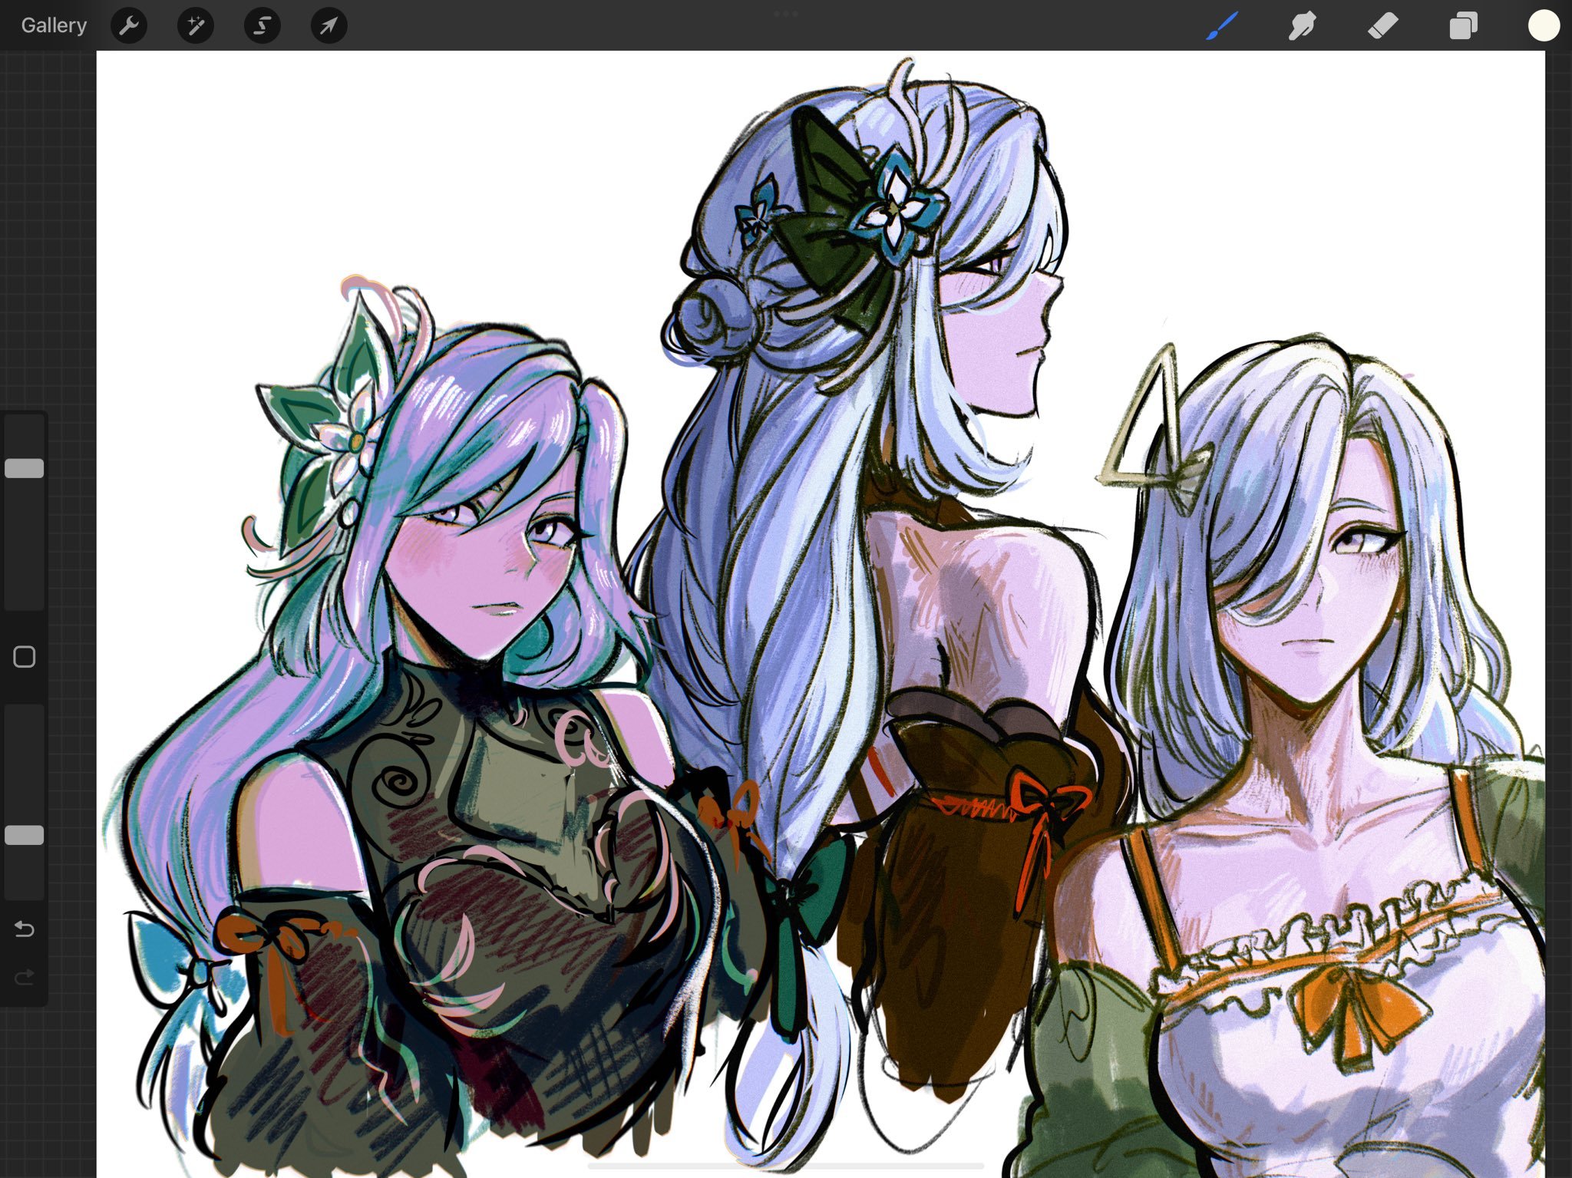The width and height of the screenshot is (1572, 1178).
Task: Open the Adjustments magic wand menu
Action: point(196,26)
